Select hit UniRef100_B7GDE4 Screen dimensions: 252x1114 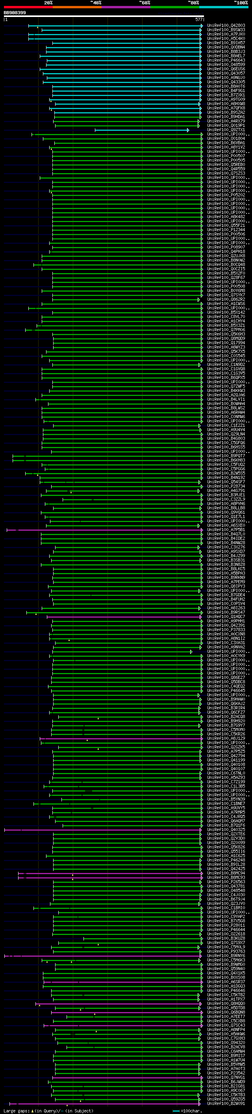click(226, 595)
